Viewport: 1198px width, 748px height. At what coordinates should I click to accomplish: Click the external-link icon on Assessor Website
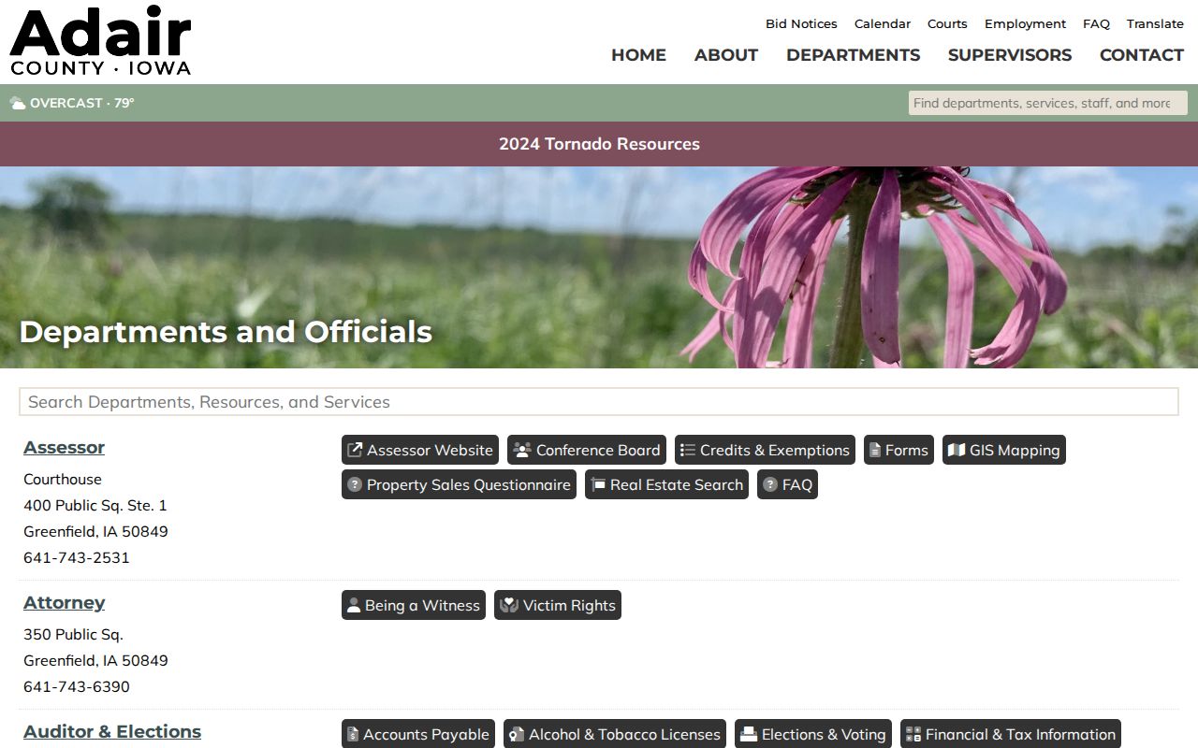coord(355,450)
